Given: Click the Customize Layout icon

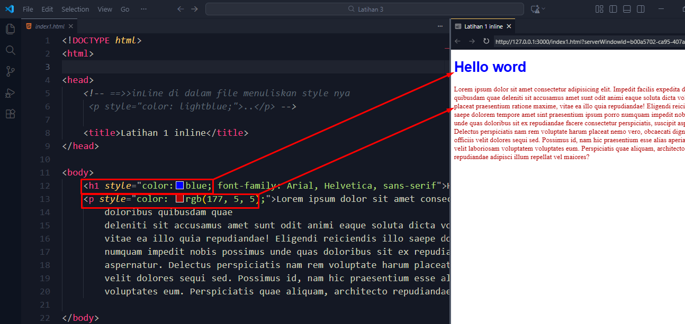Looking at the screenshot, I should (x=599, y=9).
